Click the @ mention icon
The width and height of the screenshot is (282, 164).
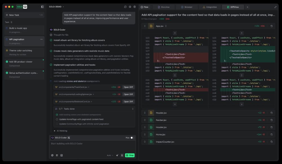(x=52, y=155)
